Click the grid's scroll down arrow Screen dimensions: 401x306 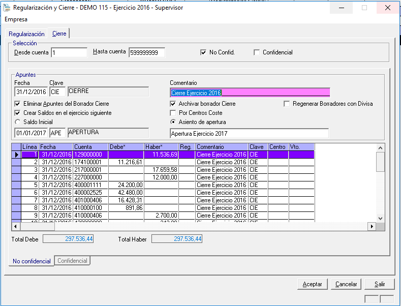tap(380, 218)
